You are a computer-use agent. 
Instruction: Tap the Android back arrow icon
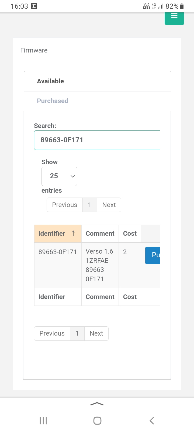pos(152,421)
